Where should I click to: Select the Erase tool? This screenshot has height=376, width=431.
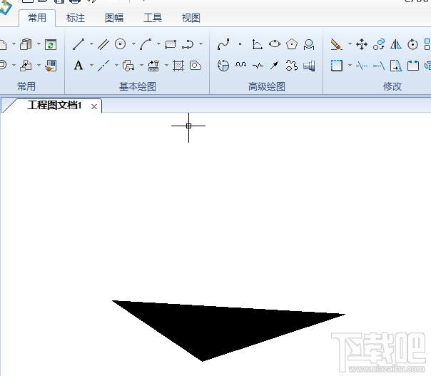point(336,44)
